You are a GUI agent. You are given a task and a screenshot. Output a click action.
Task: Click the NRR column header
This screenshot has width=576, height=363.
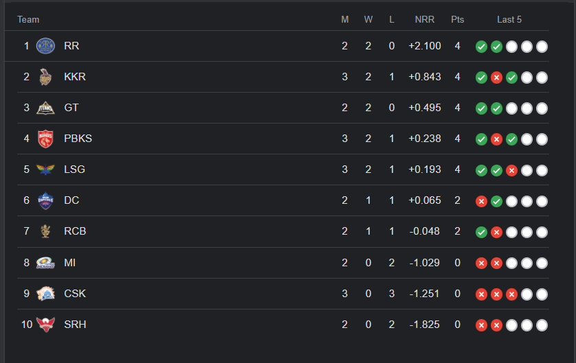(x=425, y=19)
